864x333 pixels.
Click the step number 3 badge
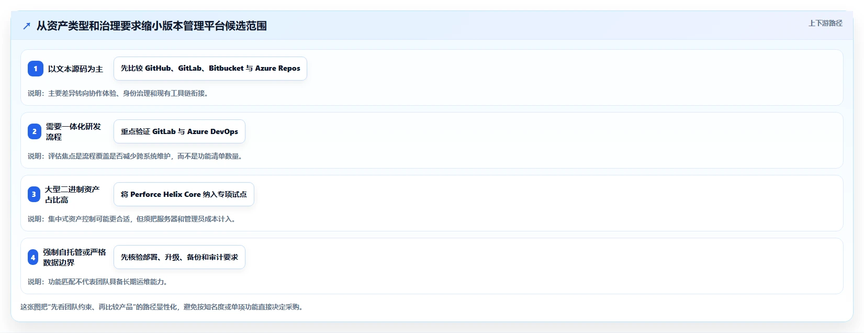(x=34, y=194)
